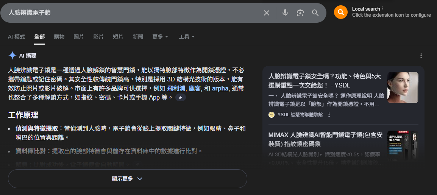
Task: Click the orange Local search extension icon
Action: point(341,12)
